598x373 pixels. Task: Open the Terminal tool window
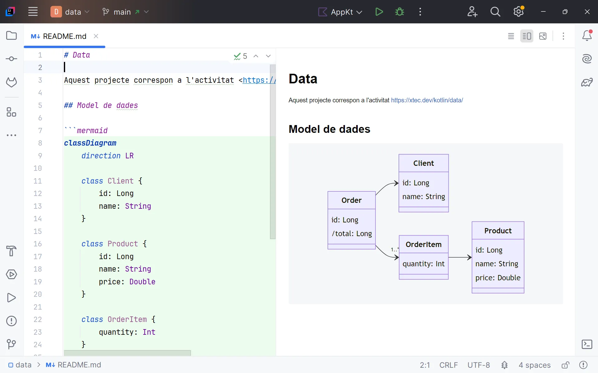[587, 344]
